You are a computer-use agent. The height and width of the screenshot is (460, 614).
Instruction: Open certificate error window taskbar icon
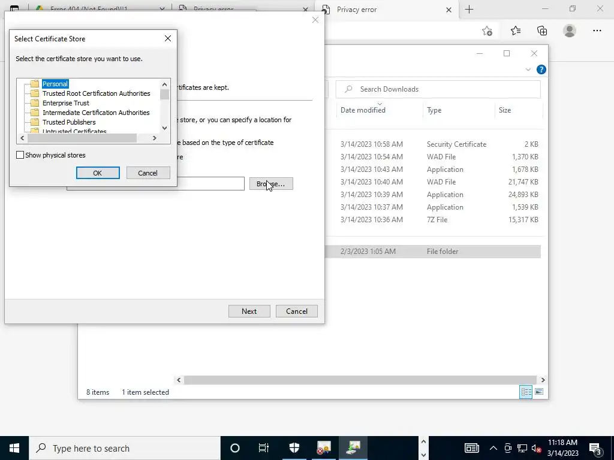[x=324, y=448]
